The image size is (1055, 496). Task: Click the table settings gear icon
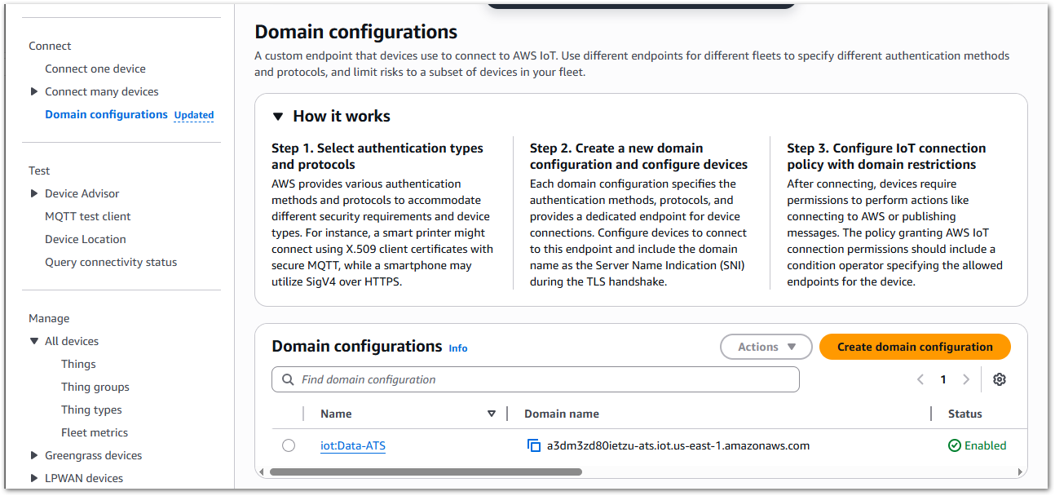[x=1000, y=379]
